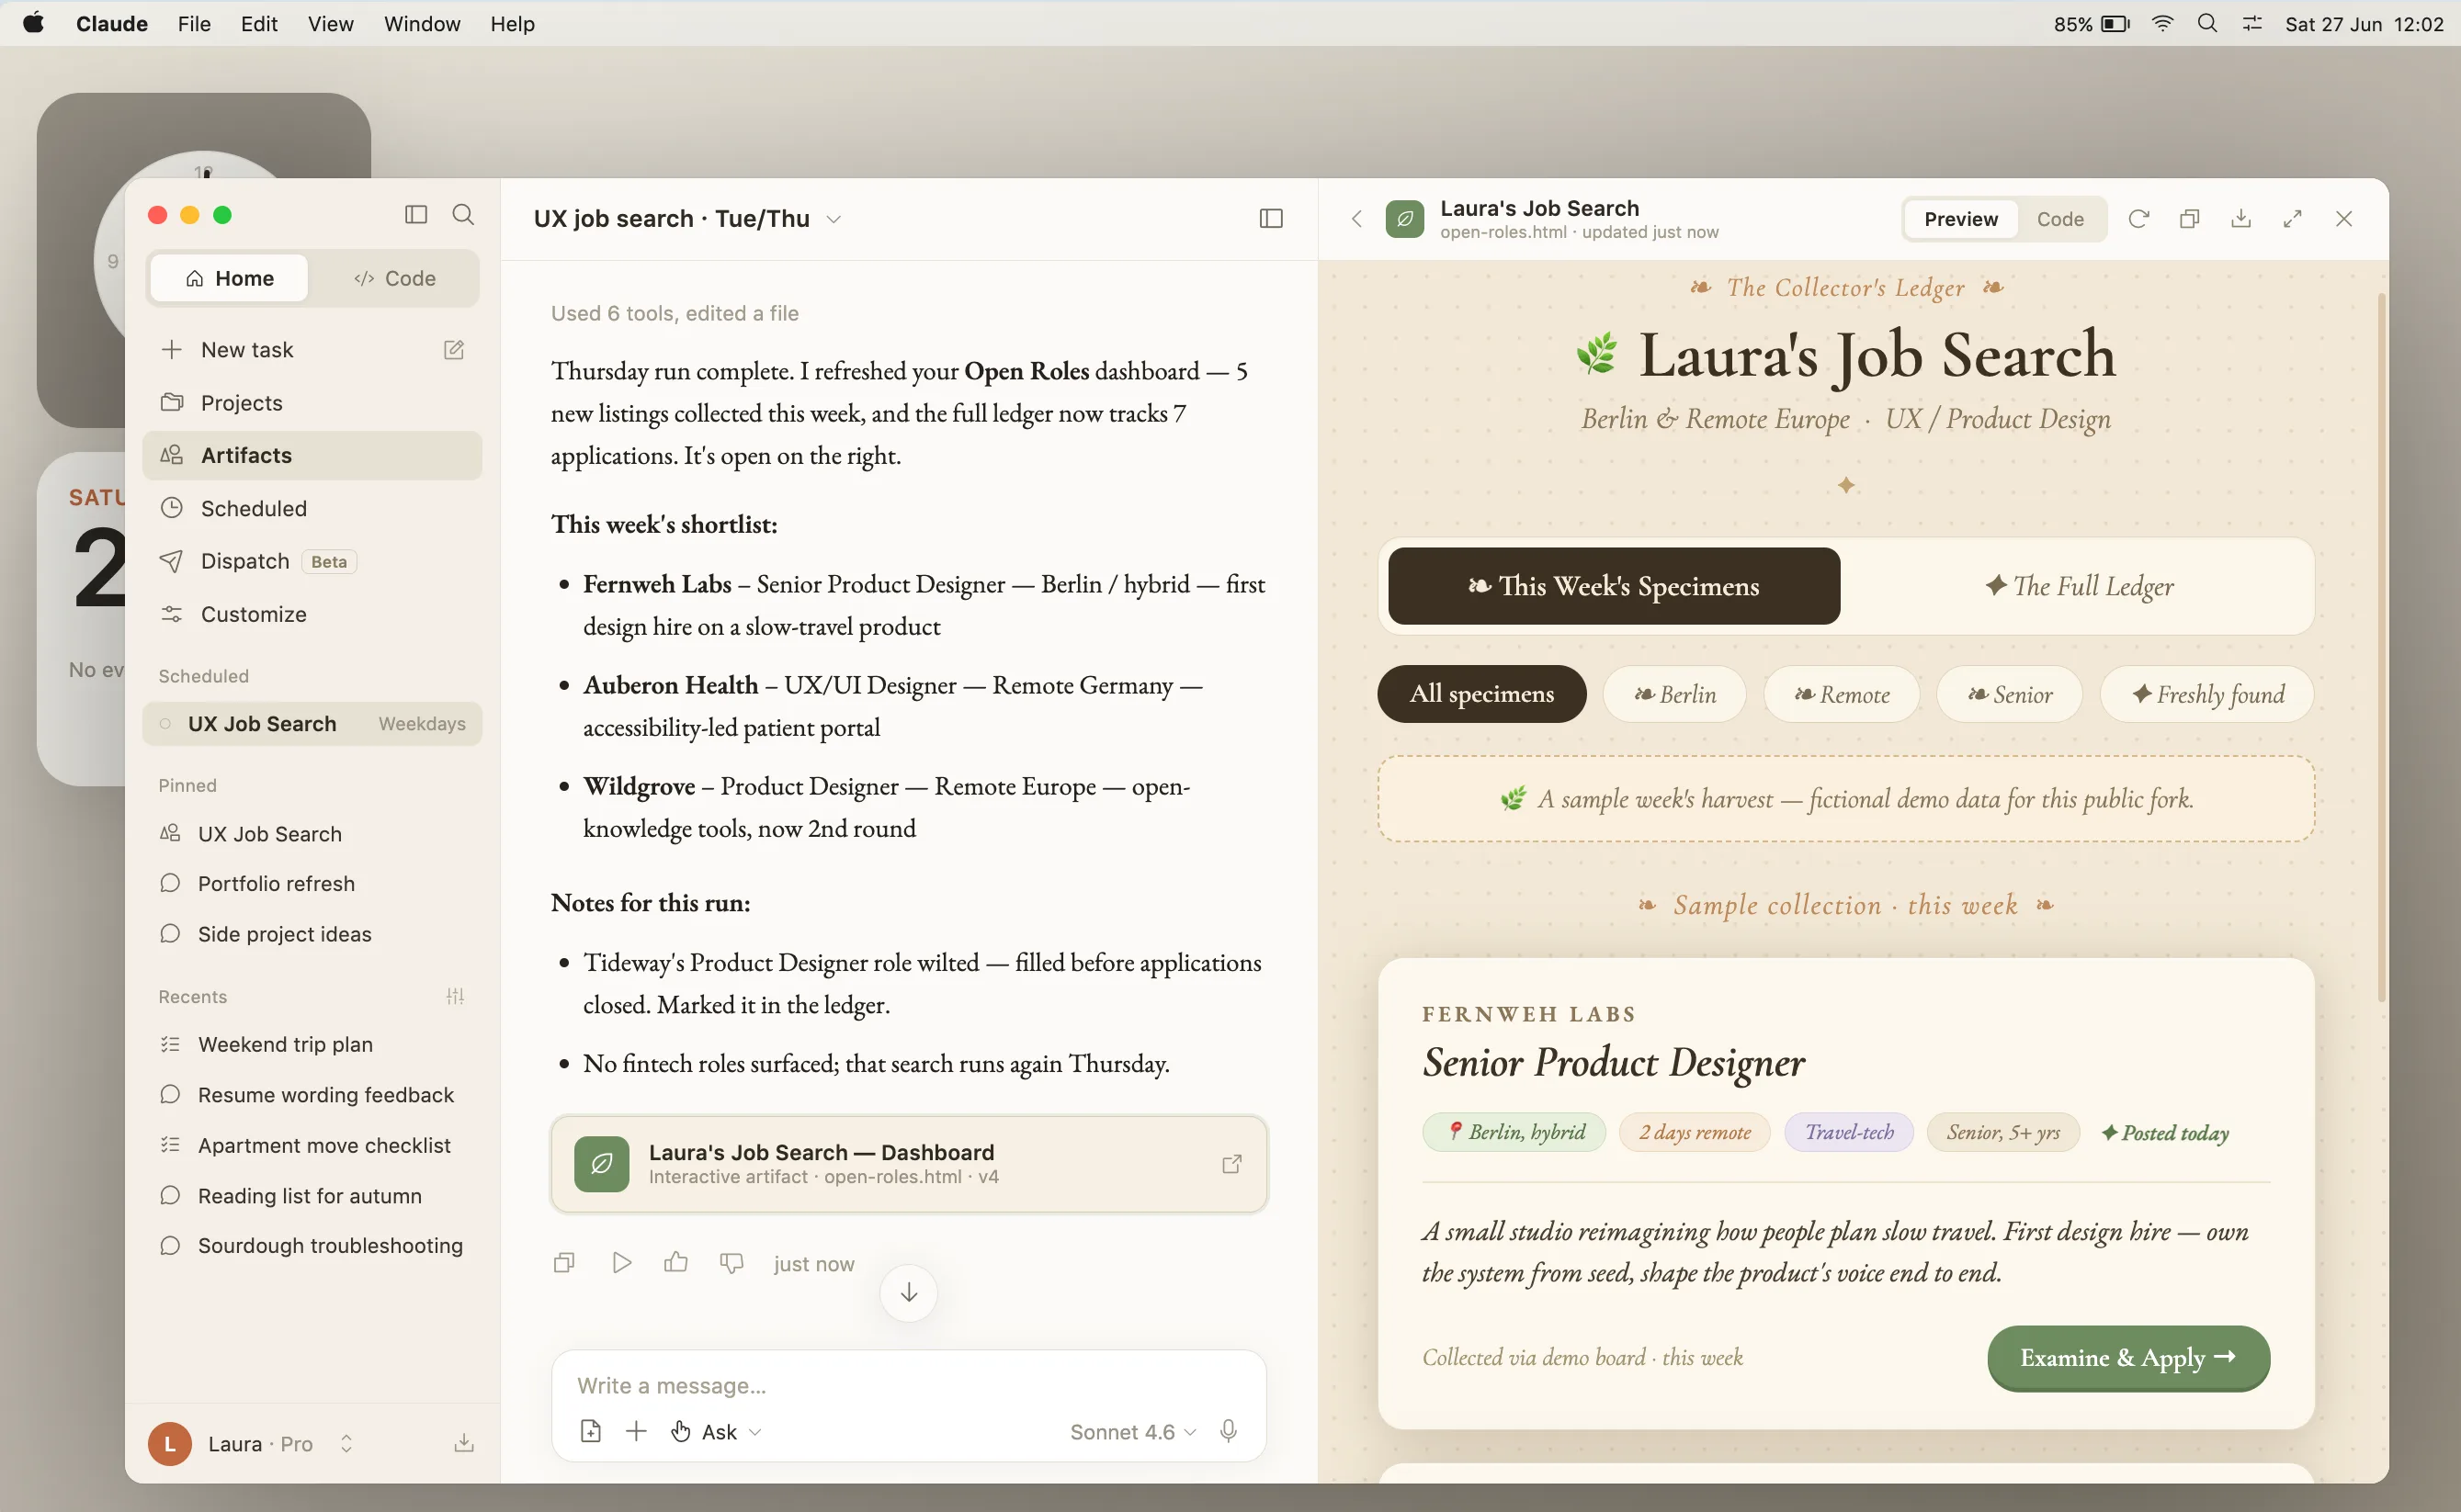This screenshot has width=2461, height=1512.
Task: Switch to The Full Ledger tab
Action: [2079, 586]
